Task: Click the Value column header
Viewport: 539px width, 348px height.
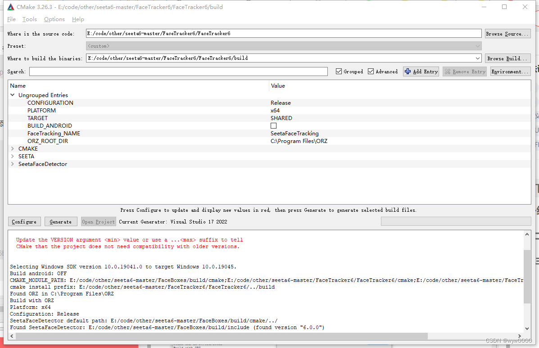Action: point(278,86)
